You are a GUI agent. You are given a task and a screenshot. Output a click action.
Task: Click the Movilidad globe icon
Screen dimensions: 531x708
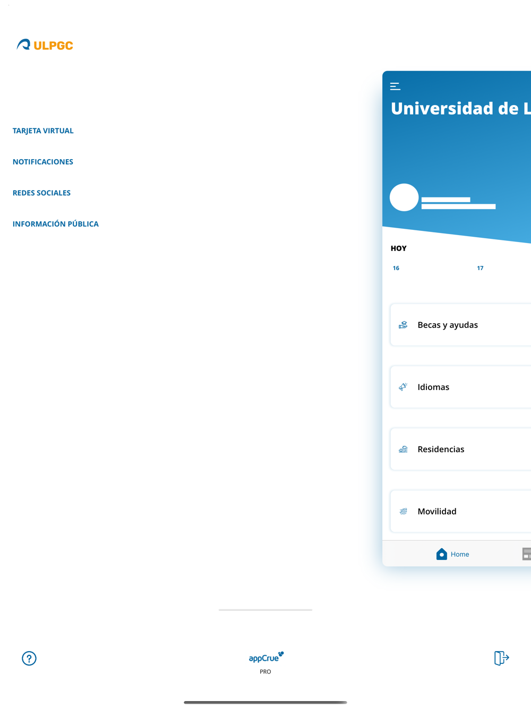[x=404, y=511]
